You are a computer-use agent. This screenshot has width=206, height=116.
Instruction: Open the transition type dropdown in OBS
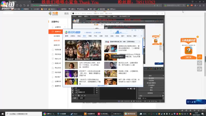coord(150,96)
